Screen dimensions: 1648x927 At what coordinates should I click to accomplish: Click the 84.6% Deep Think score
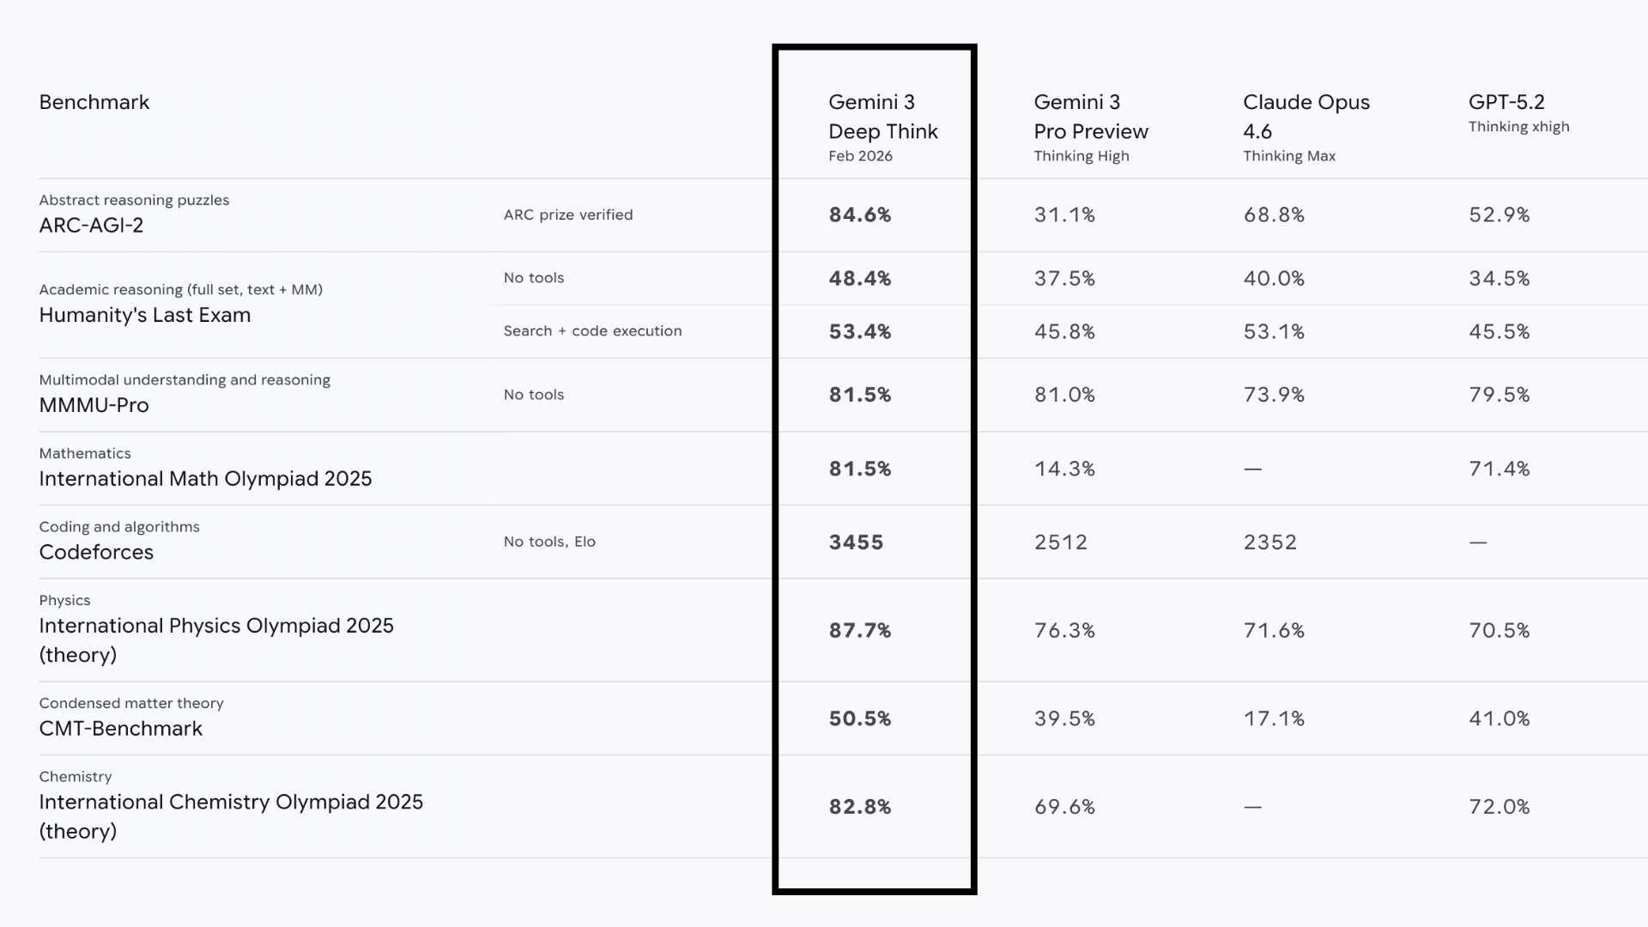[x=860, y=215]
